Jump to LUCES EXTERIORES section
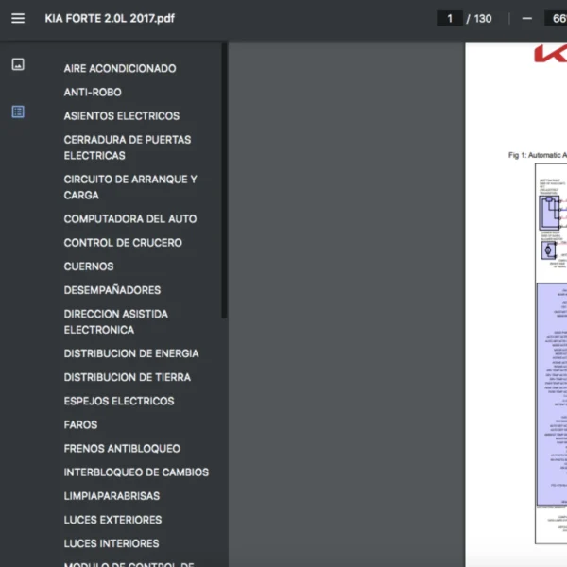Image resolution: width=567 pixels, height=567 pixels. 112,520
